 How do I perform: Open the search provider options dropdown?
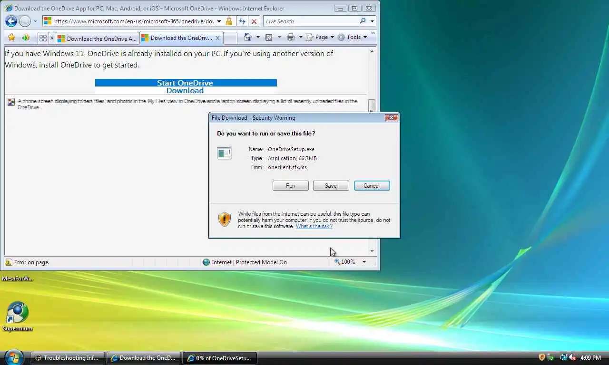372,21
